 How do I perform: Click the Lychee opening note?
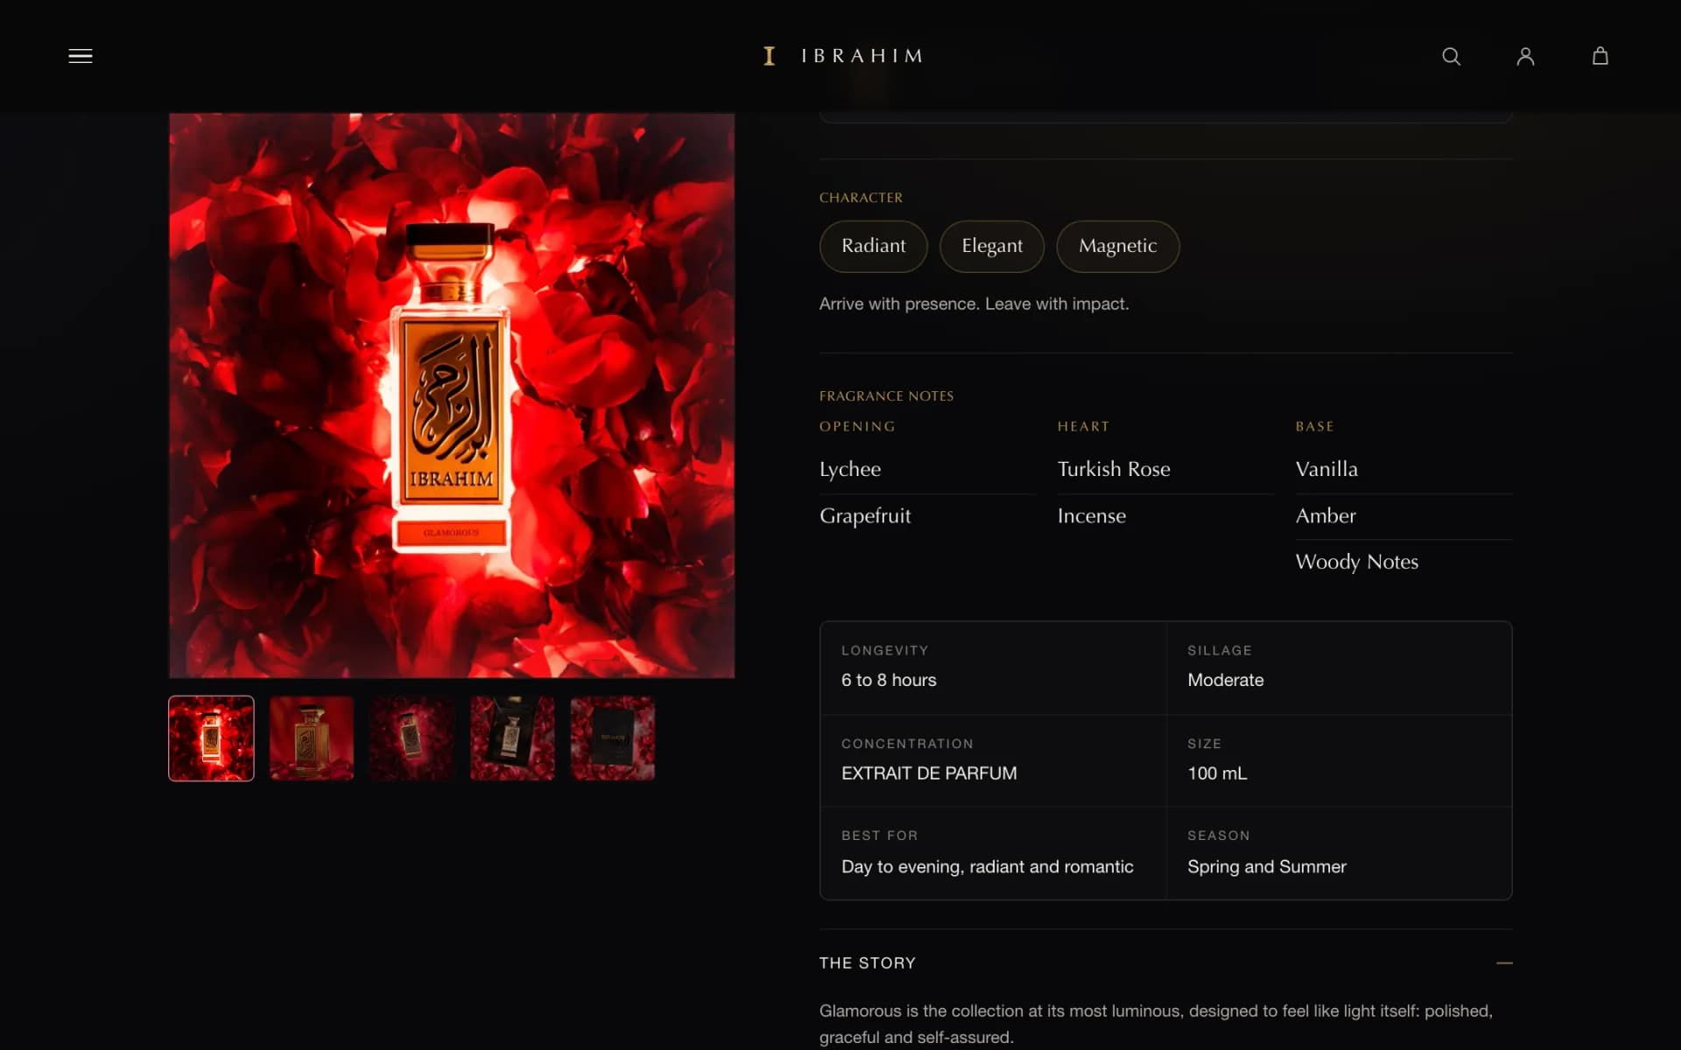tap(850, 469)
